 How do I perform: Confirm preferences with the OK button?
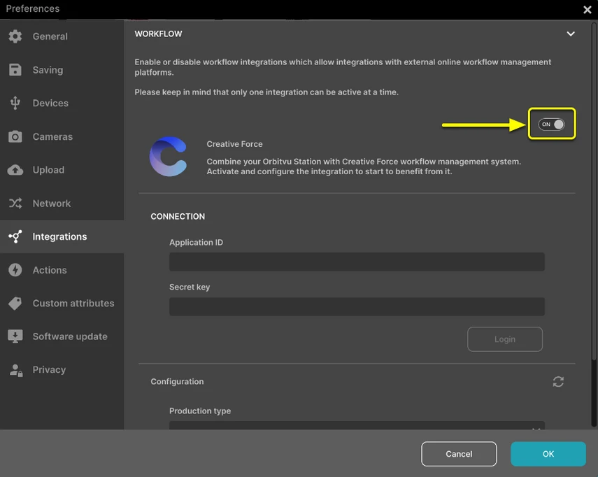548,454
